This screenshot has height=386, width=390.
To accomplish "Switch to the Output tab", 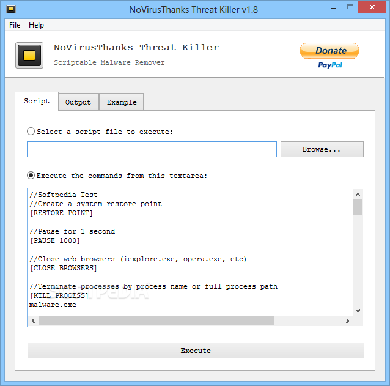I will click(78, 102).
